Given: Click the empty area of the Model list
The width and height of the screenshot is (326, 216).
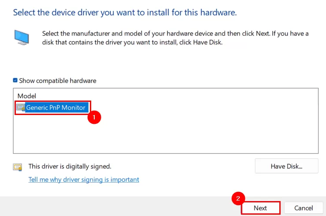Looking at the screenshot, I should point(166,133).
